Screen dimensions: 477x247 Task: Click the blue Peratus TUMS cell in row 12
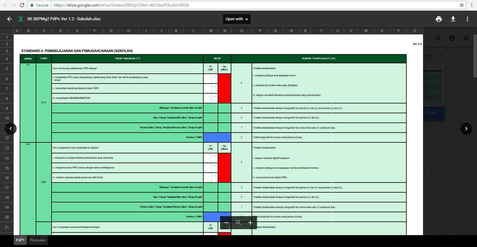point(217,137)
